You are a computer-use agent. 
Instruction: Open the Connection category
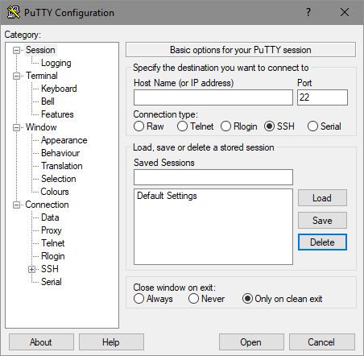tap(47, 205)
